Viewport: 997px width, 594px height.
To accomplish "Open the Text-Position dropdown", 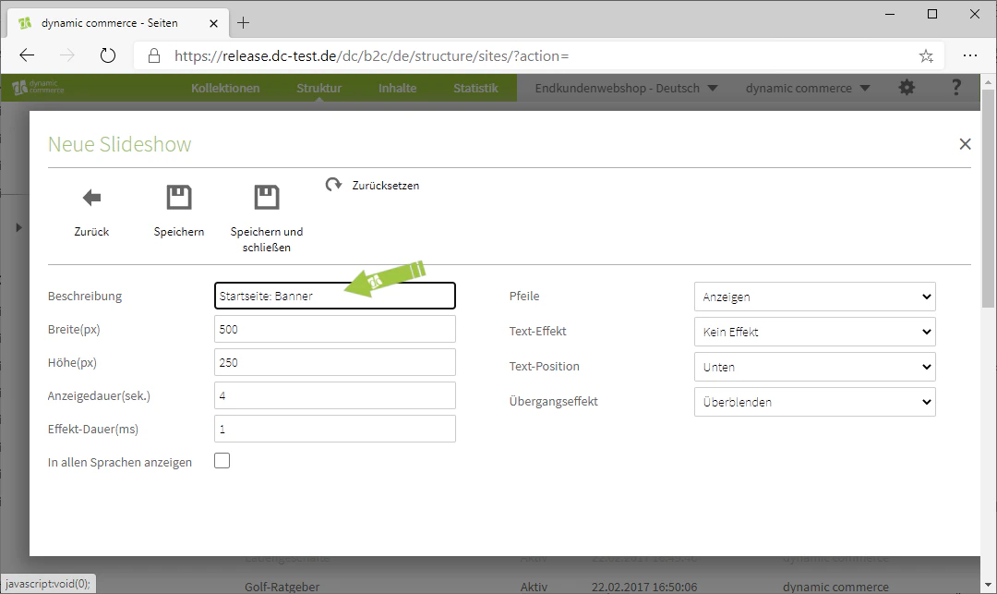I will click(x=814, y=367).
